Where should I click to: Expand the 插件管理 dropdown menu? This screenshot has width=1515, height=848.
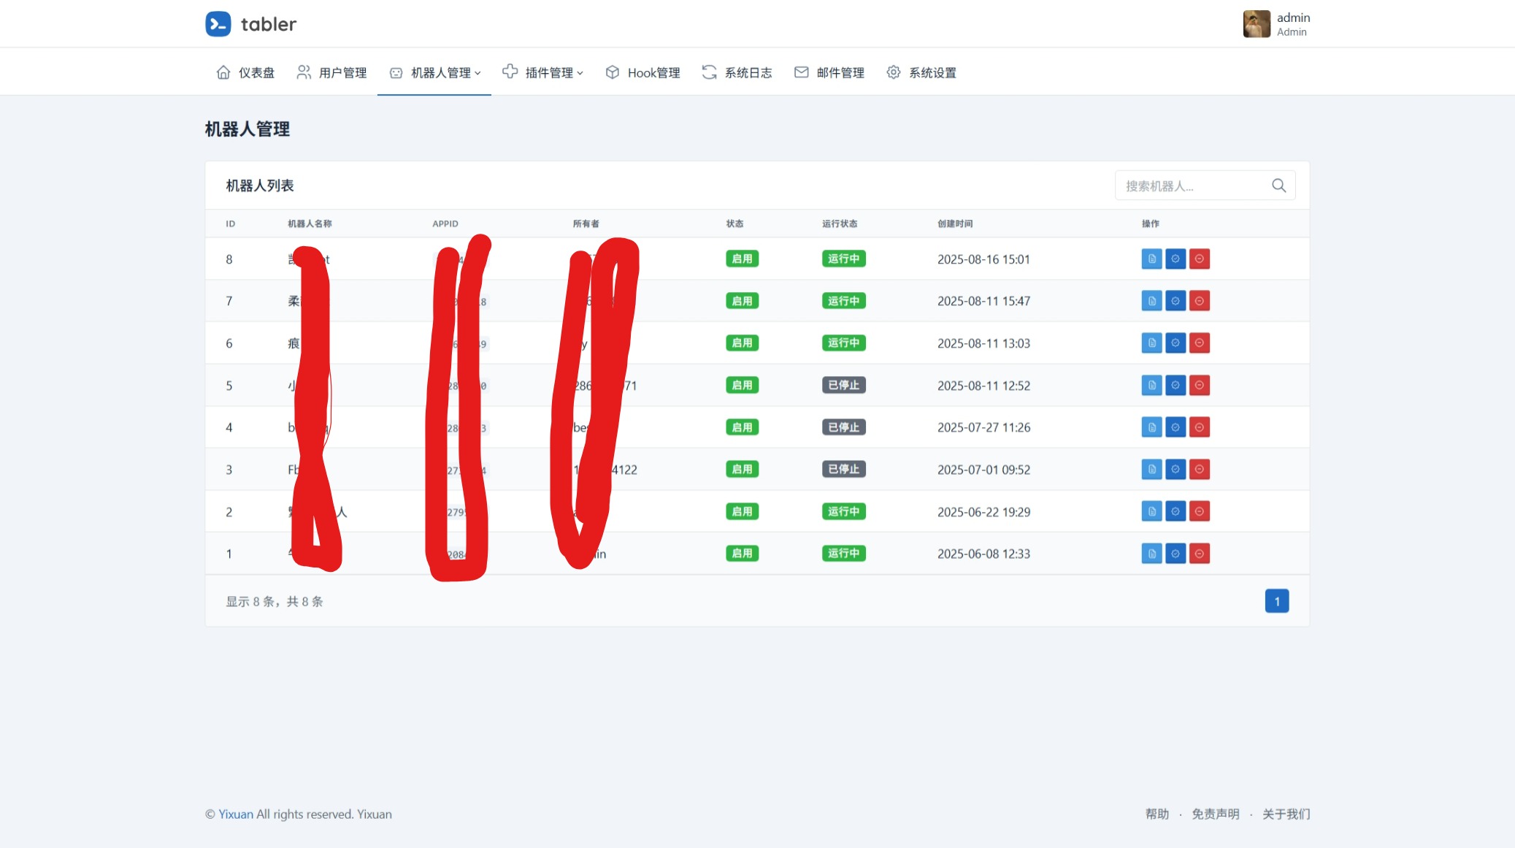pyautogui.click(x=542, y=72)
